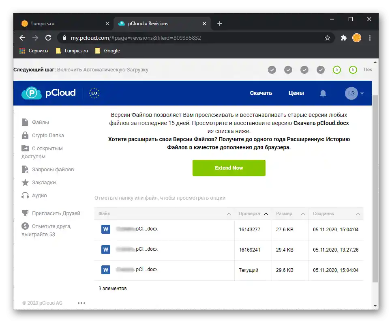Viewport: 392px width, 323px height.
Task: Reload the page with the refresh icon
Action: [48, 38]
